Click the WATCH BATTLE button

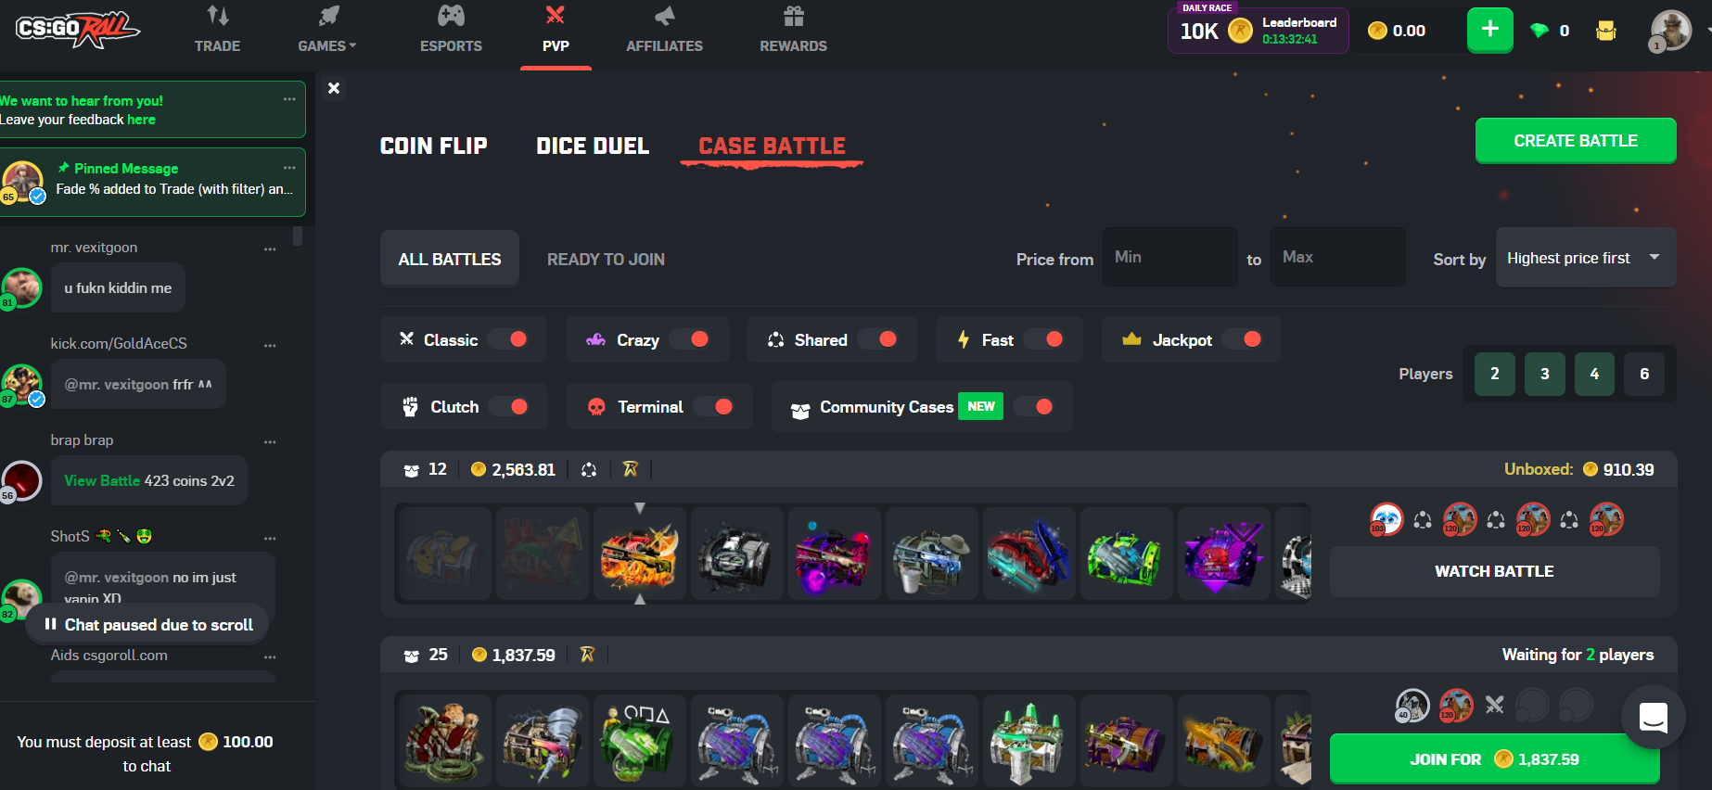1494,571
